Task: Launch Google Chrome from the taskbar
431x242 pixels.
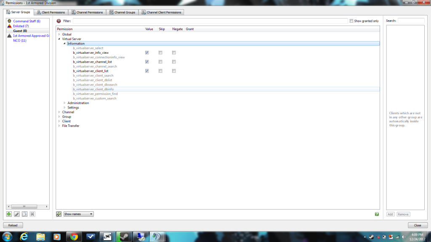Action: [74, 237]
